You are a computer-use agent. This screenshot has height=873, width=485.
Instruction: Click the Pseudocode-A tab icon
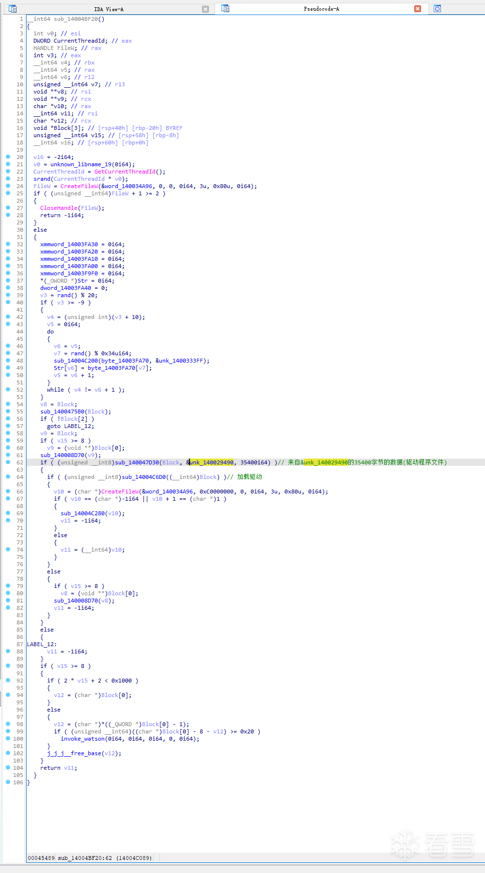pyautogui.click(x=225, y=9)
